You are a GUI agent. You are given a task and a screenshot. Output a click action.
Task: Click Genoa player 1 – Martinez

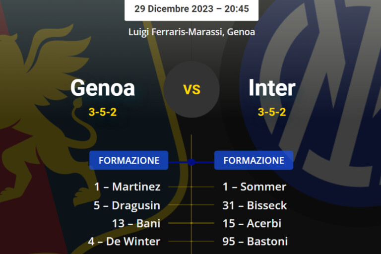tap(127, 187)
